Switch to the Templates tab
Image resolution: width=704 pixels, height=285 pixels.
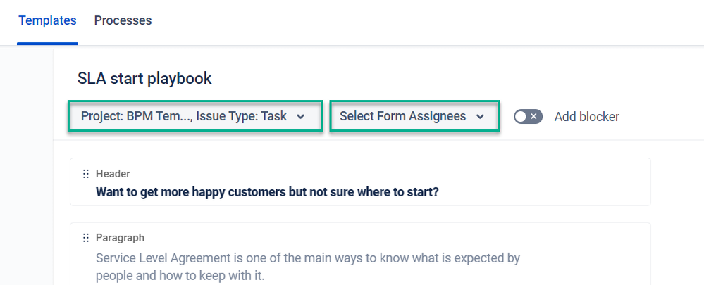point(47,20)
